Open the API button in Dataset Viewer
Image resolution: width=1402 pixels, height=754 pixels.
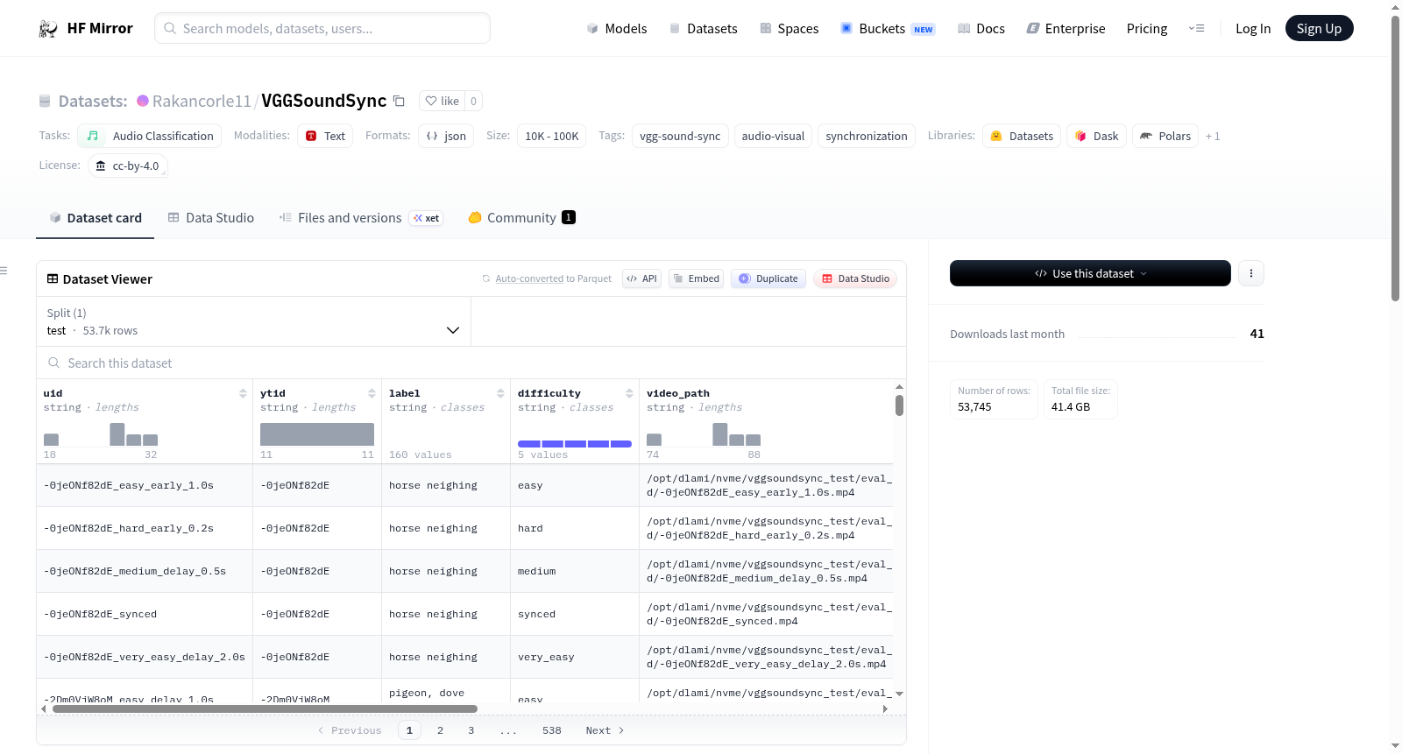(x=641, y=278)
